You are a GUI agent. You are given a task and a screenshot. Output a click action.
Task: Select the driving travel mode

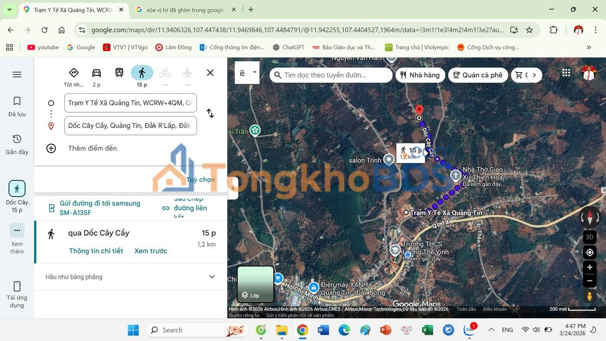click(96, 72)
